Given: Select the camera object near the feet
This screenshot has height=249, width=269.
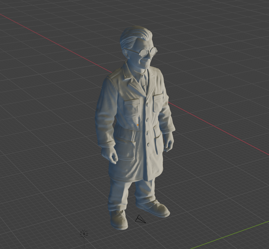Looking at the screenshot, I should tap(140, 219).
